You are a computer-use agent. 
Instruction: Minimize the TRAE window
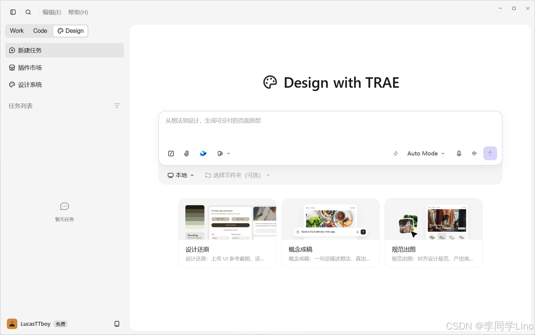[501, 8]
